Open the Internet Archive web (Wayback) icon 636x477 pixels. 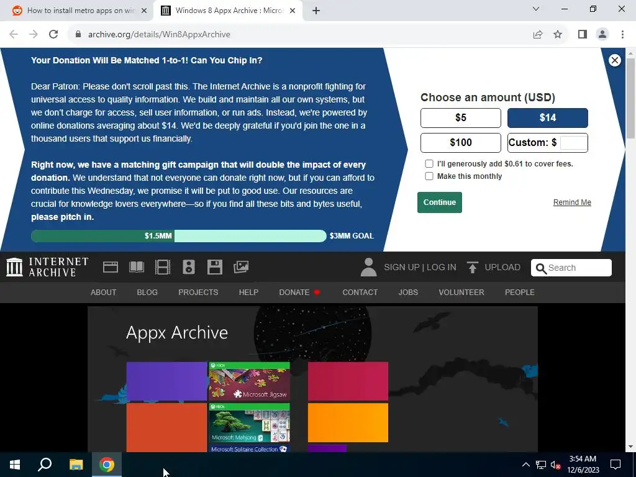[x=111, y=267]
